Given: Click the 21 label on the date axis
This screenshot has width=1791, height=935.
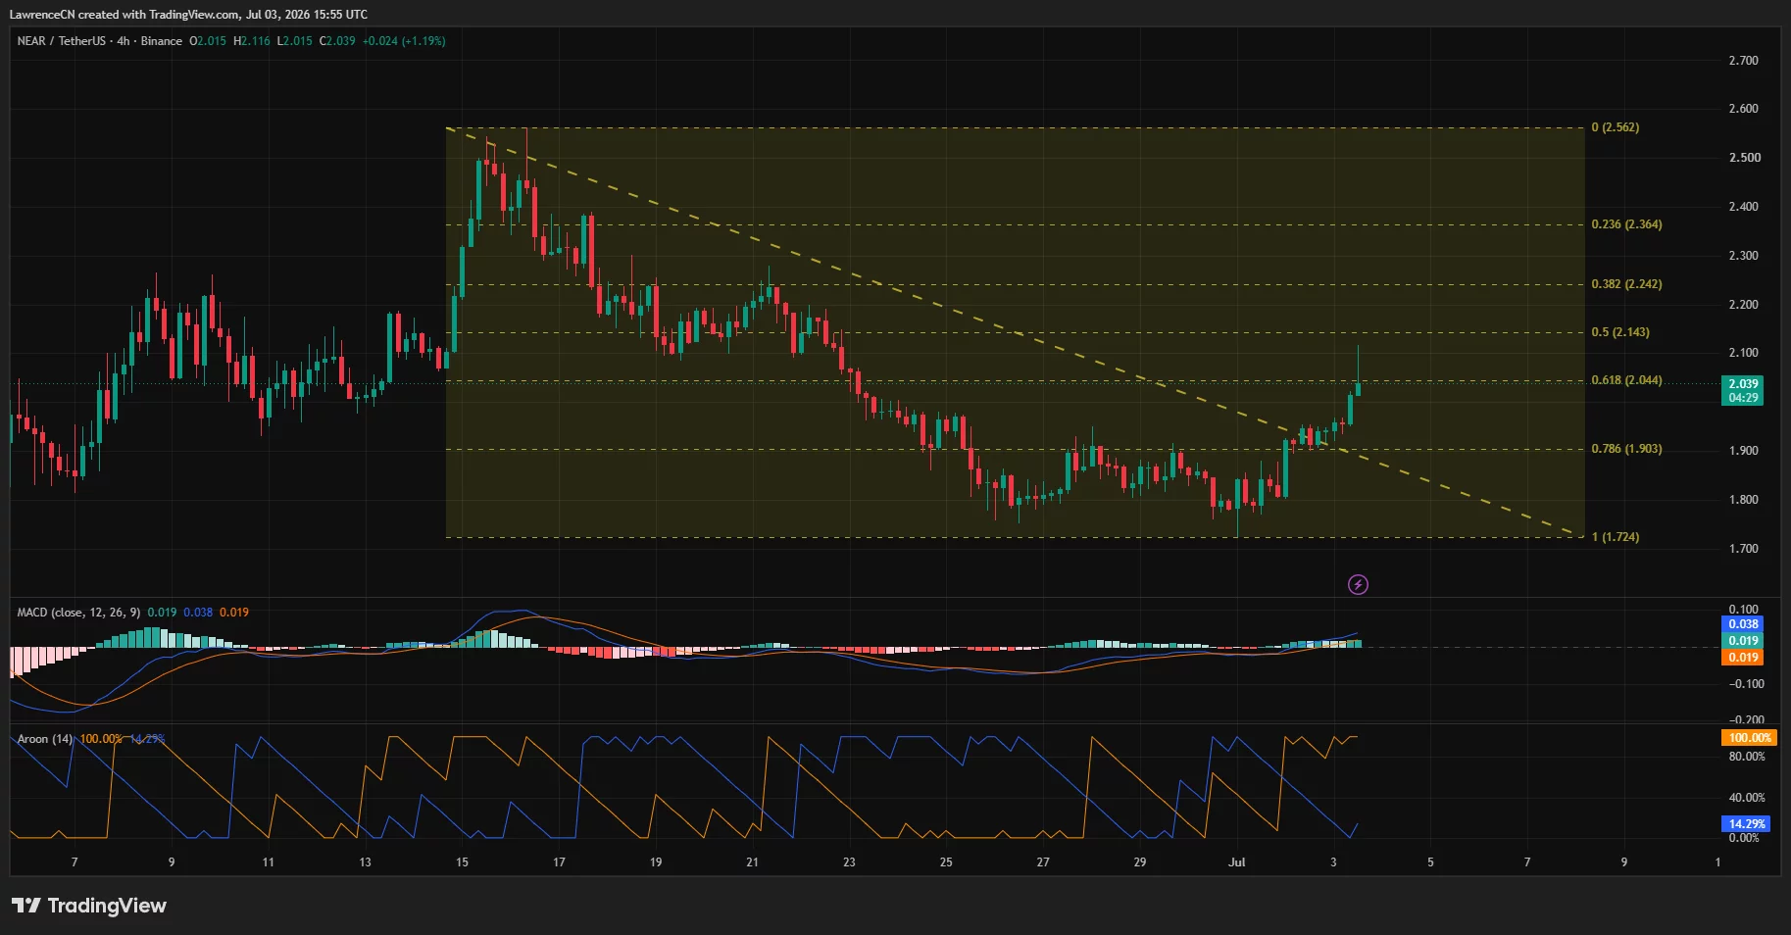Looking at the screenshot, I should coord(752,862).
